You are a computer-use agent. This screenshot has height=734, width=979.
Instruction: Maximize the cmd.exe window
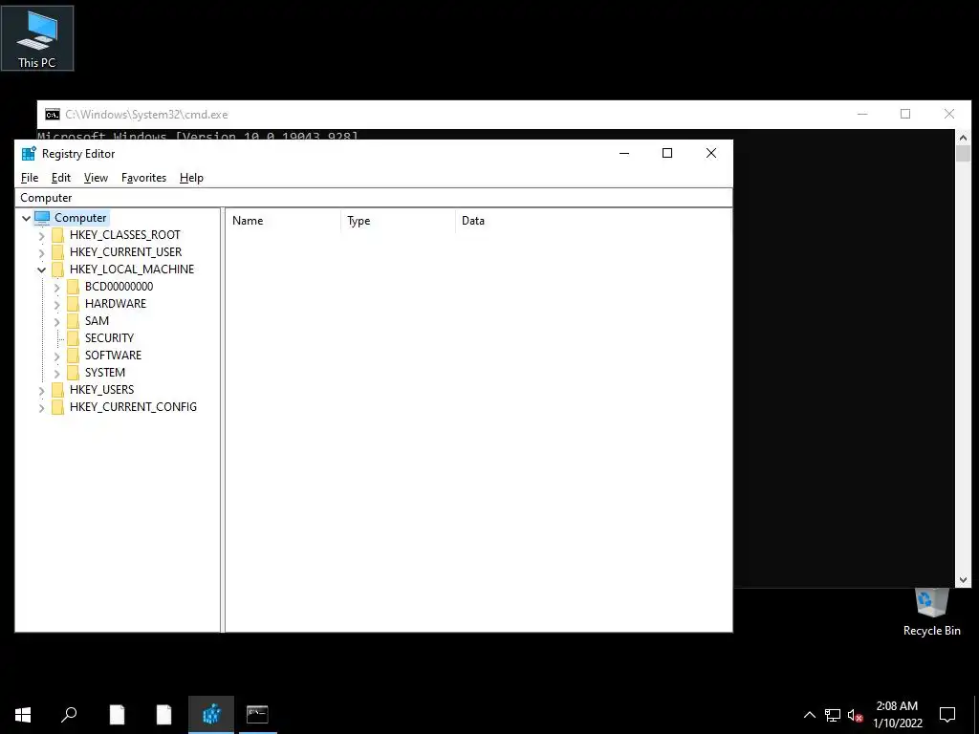tap(905, 114)
